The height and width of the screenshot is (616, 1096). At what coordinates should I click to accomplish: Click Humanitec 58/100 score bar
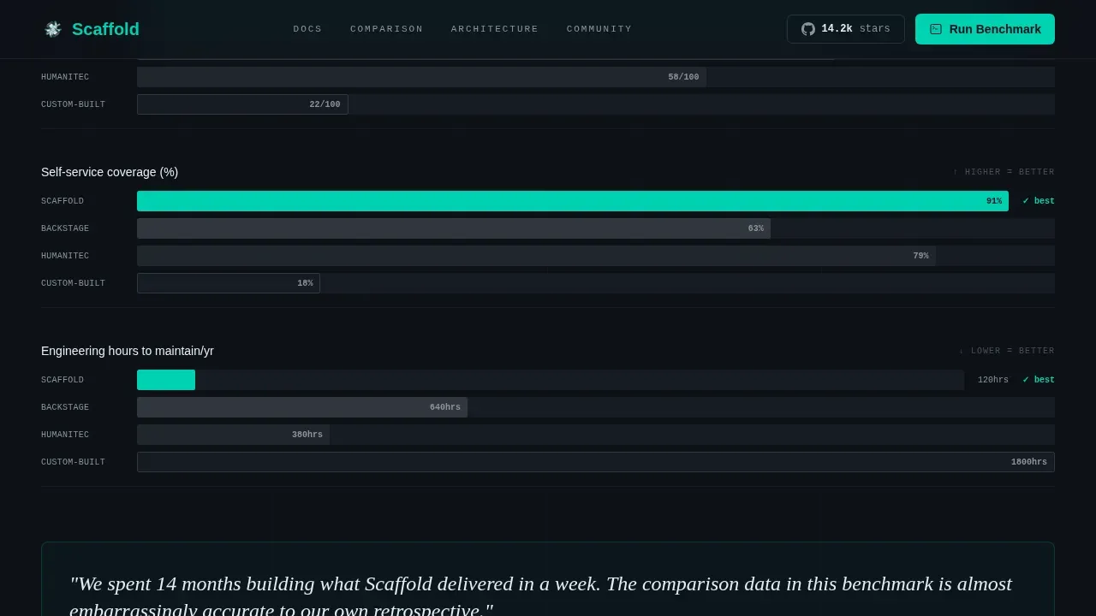click(421, 77)
